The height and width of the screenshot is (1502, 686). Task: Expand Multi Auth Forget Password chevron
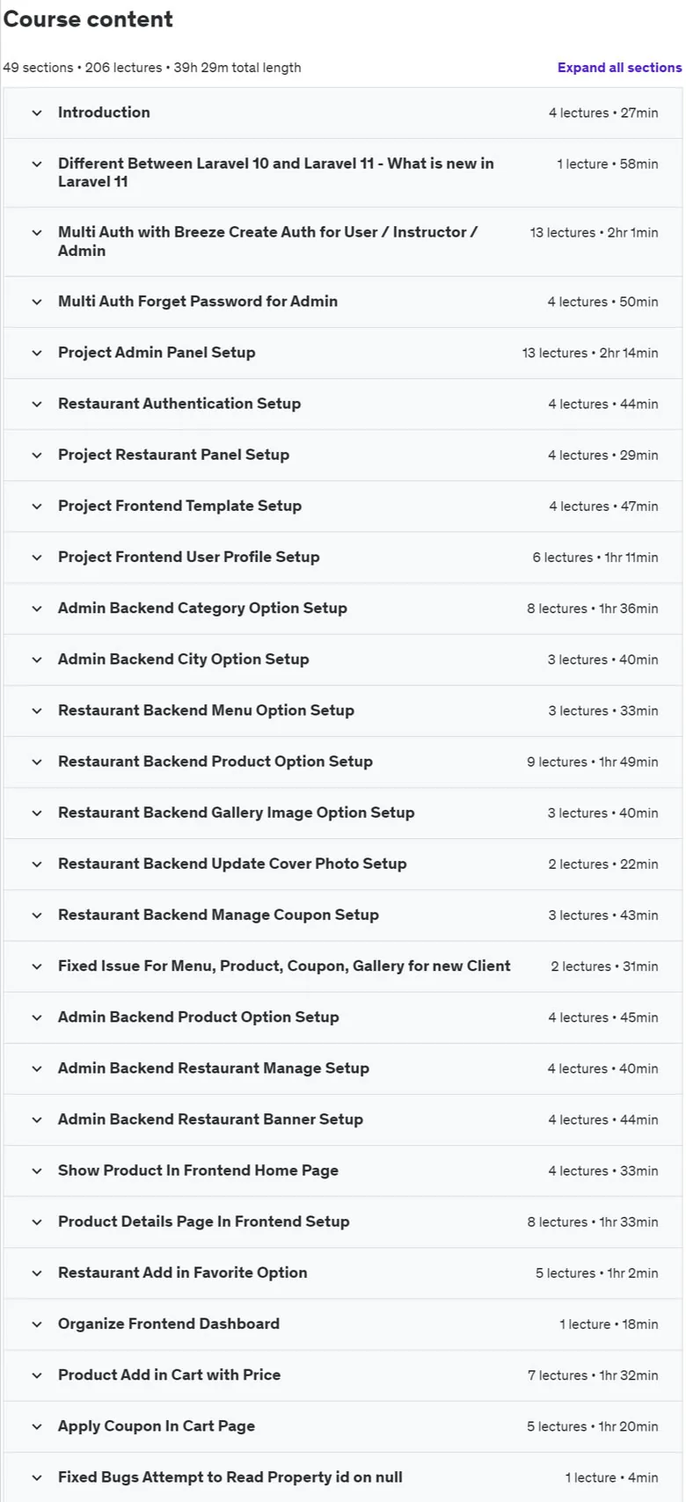37,302
